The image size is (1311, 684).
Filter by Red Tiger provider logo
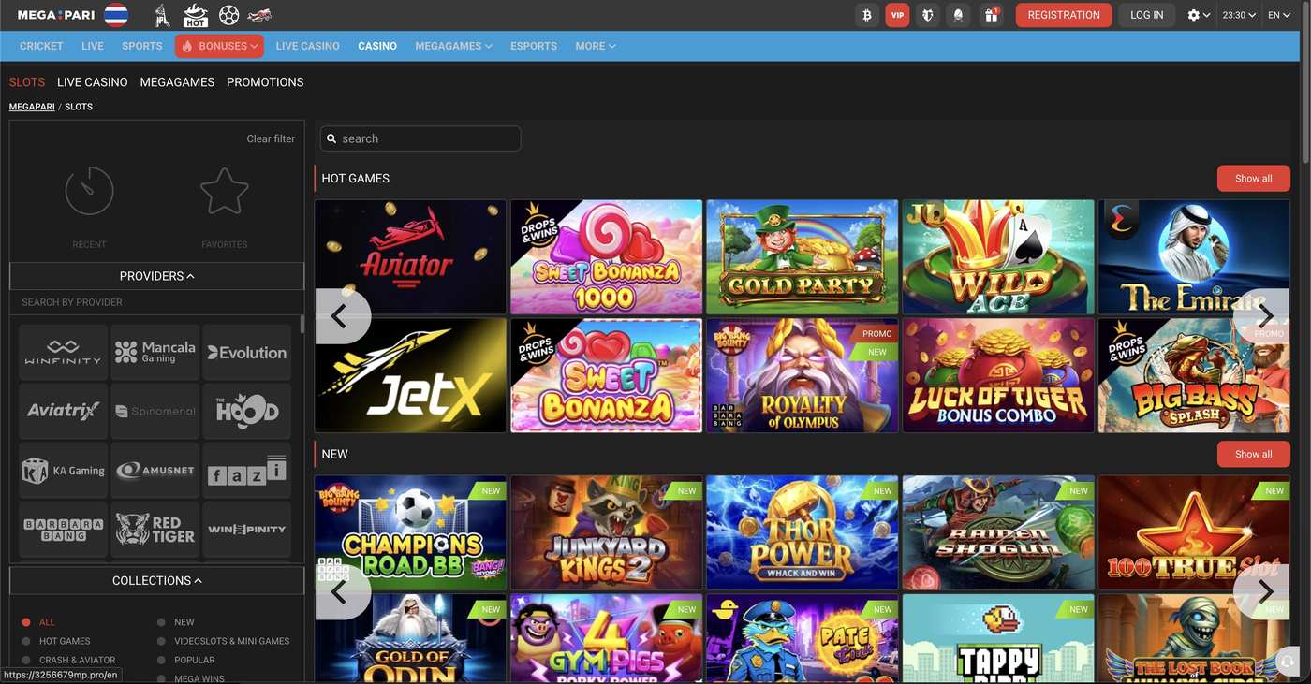tap(155, 529)
